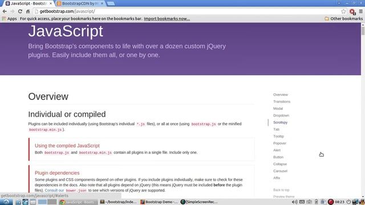Image resolution: width=365 pixels, height=205 pixels.
Task: Jump to Collapse in the sidebar nav
Action: tap(280, 164)
